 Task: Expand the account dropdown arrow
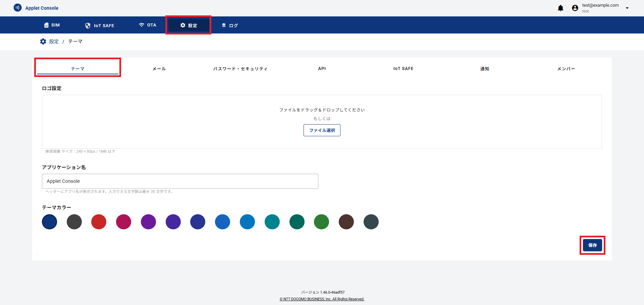pyautogui.click(x=627, y=8)
